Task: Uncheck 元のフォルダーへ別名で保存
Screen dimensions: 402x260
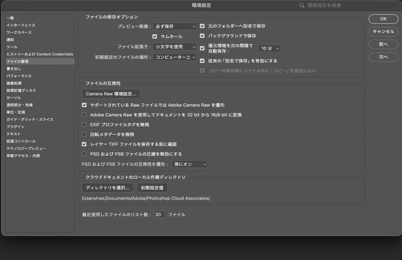Action: [202, 26]
